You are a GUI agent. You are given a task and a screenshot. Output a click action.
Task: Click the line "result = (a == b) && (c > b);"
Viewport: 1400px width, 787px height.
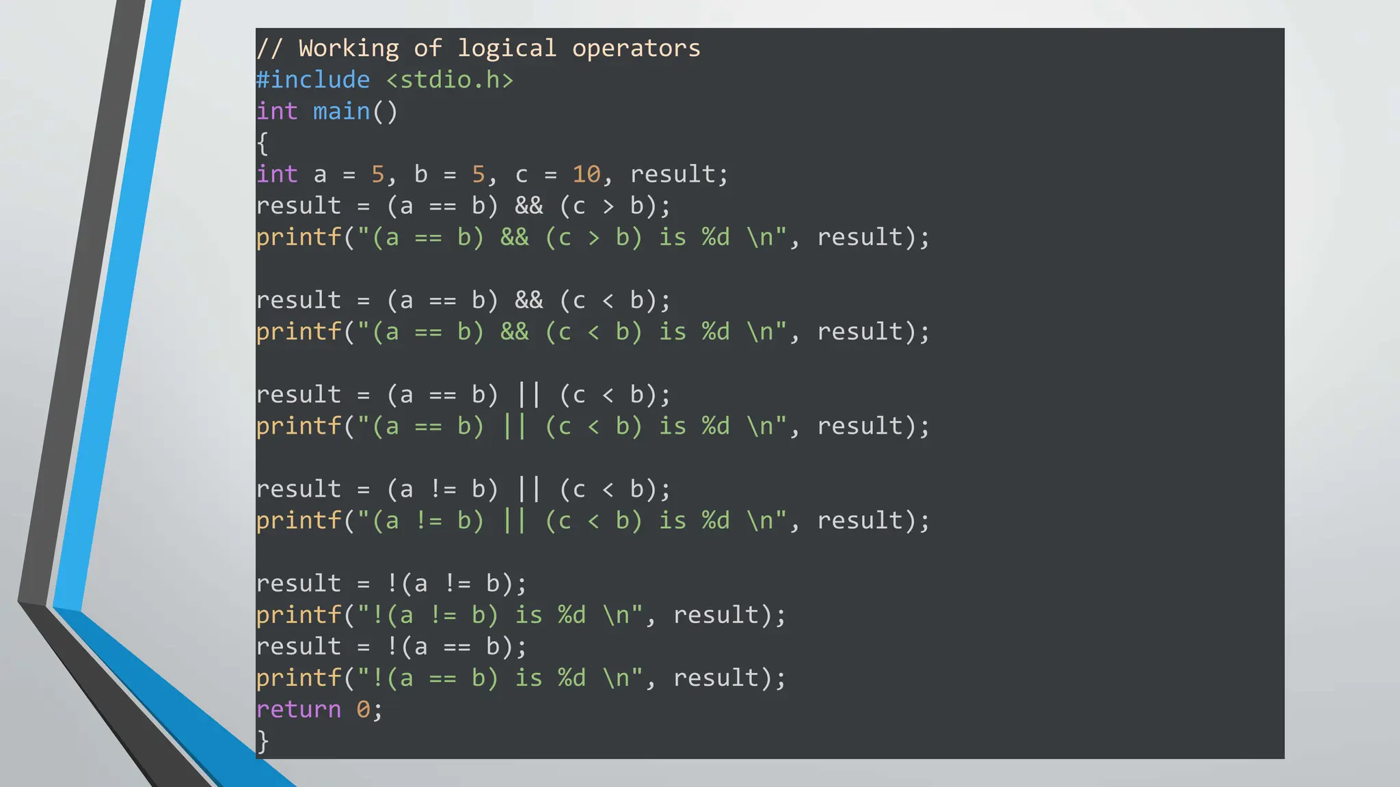click(464, 206)
